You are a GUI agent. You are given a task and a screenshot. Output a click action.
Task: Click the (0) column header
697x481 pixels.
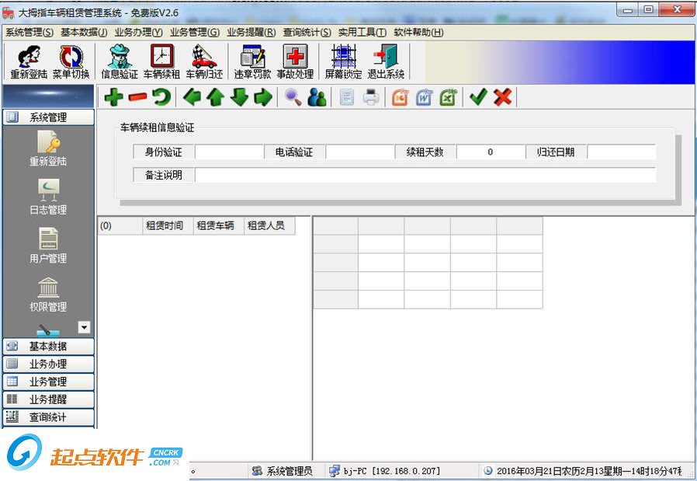pos(120,226)
